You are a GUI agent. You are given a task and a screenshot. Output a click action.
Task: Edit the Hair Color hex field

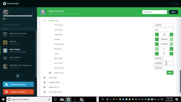coord(163,63)
